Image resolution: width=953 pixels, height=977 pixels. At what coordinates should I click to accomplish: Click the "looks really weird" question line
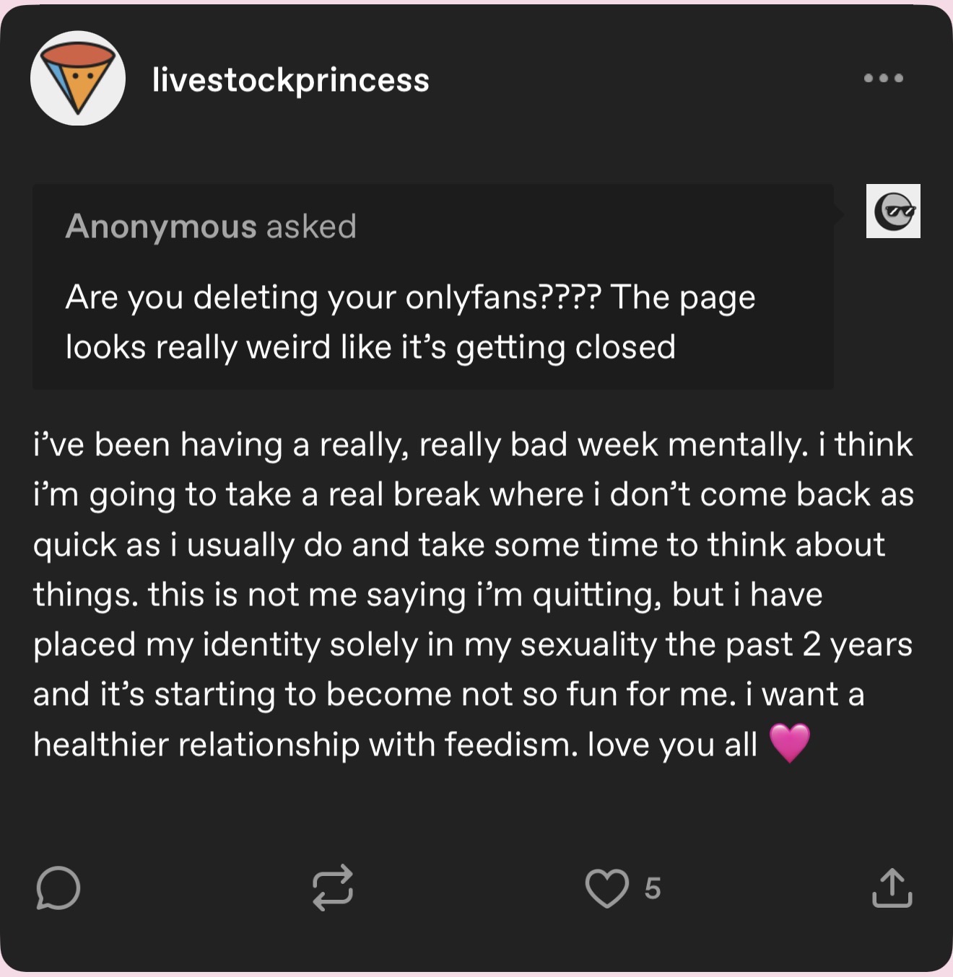[x=370, y=347]
